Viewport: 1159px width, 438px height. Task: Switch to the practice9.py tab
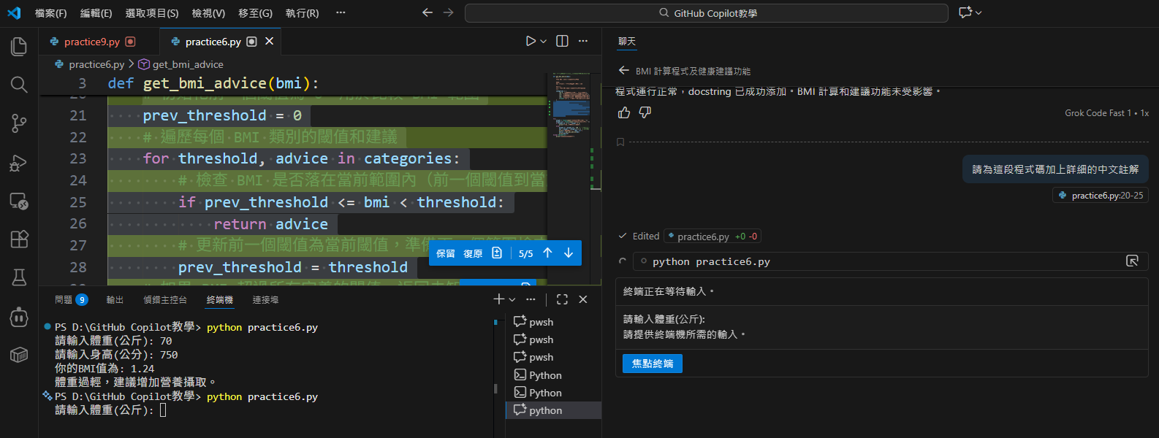pos(91,42)
